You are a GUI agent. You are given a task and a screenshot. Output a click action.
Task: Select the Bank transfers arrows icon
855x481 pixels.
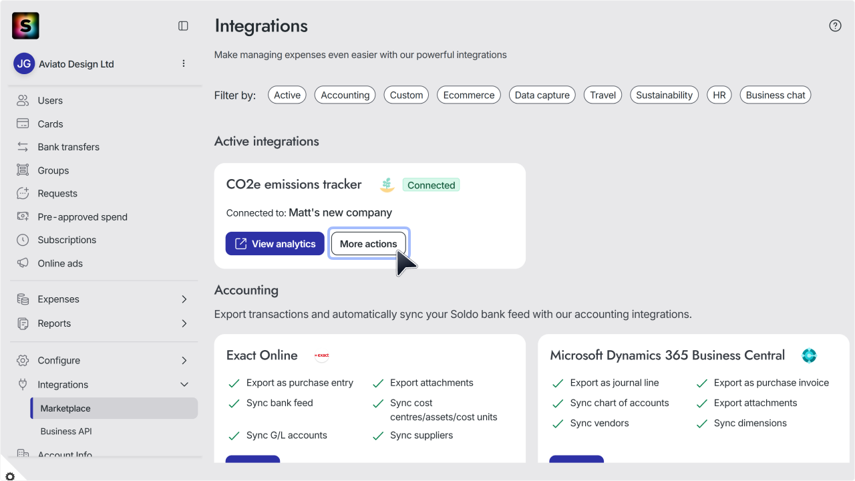tap(23, 147)
